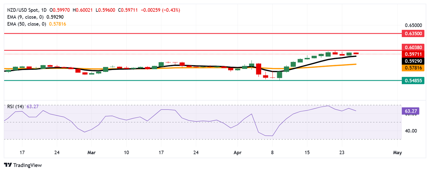
Task: Click the purple RSI value tag 63.27
Action: [411, 111]
